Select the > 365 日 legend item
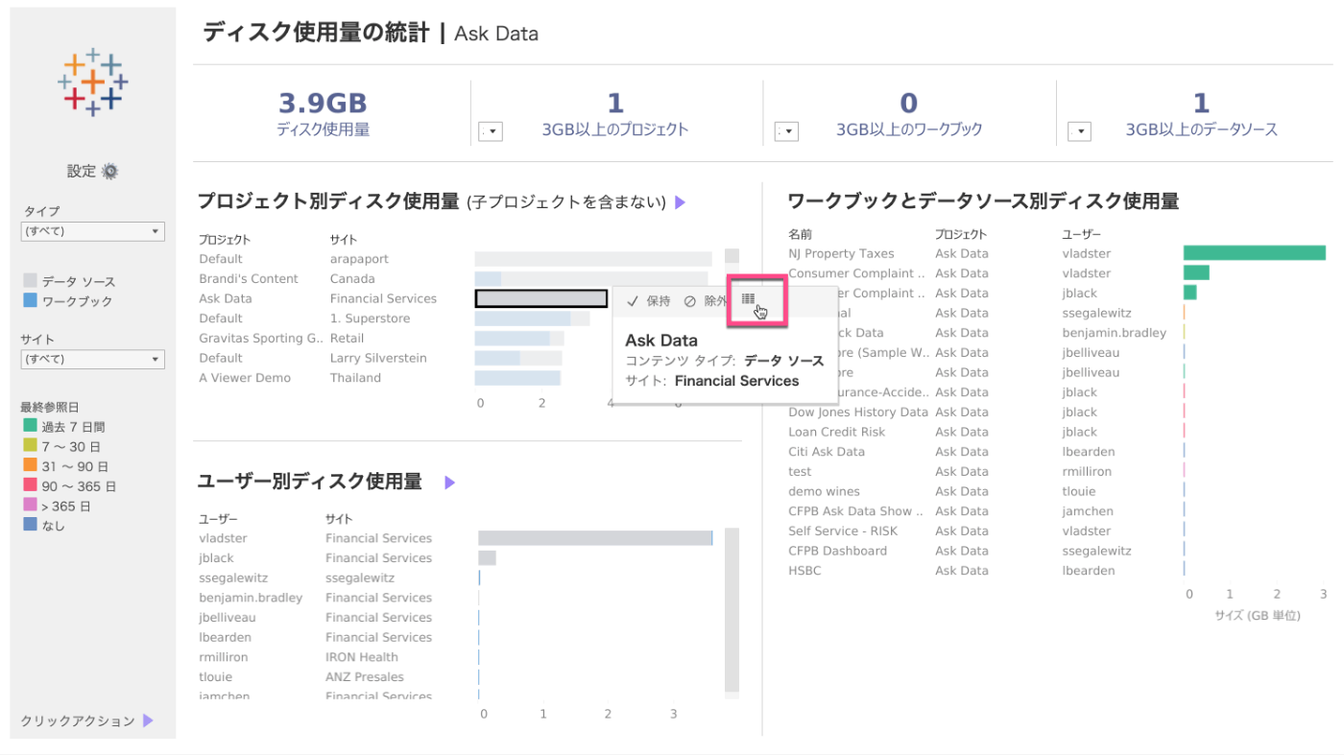This screenshot has width=1344, height=755. (x=58, y=506)
